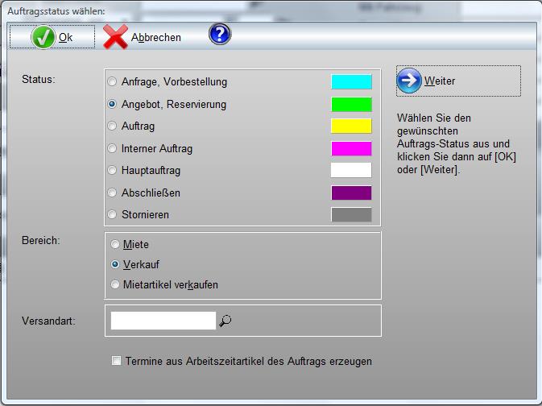Confirm the selection with the Ok button
This screenshot has height=406, width=542.
pos(52,37)
